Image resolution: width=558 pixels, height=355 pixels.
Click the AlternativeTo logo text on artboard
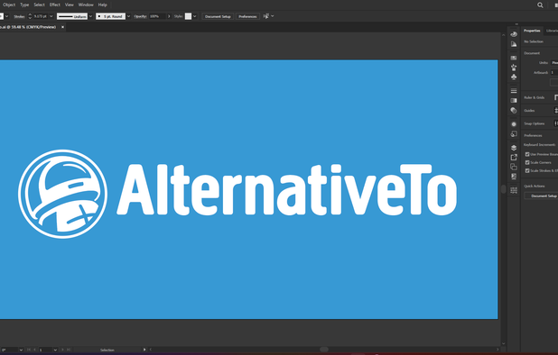pyautogui.click(x=287, y=189)
